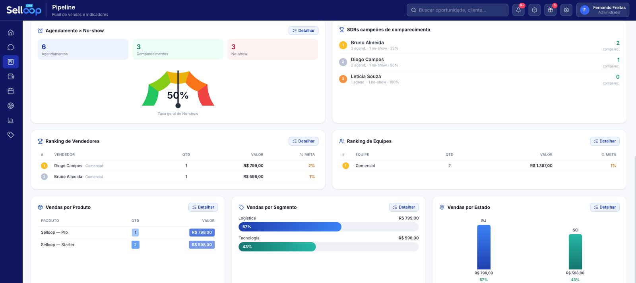Click 2% meta for Diogo Campos
Image resolution: width=636 pixels, height=283 pixels.
[x=312, y=166]
